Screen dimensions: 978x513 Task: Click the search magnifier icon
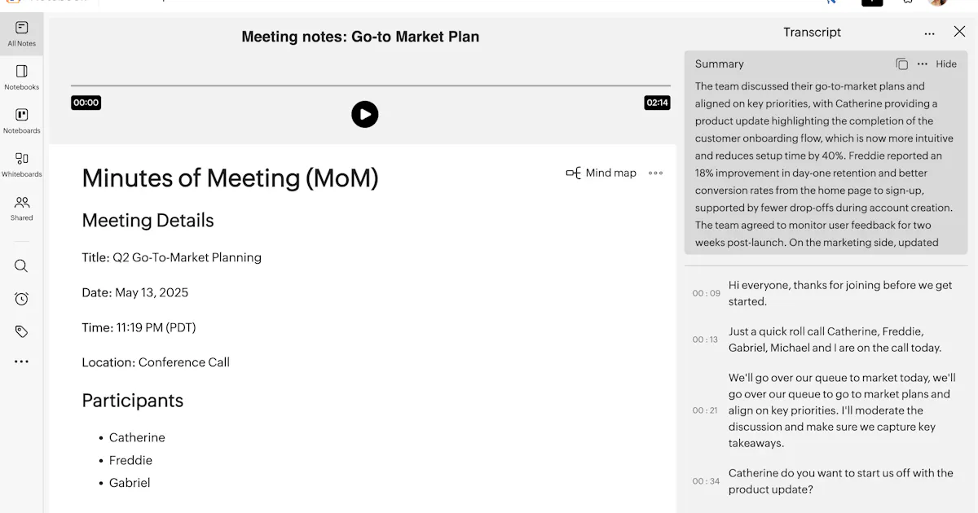(22, 266)
